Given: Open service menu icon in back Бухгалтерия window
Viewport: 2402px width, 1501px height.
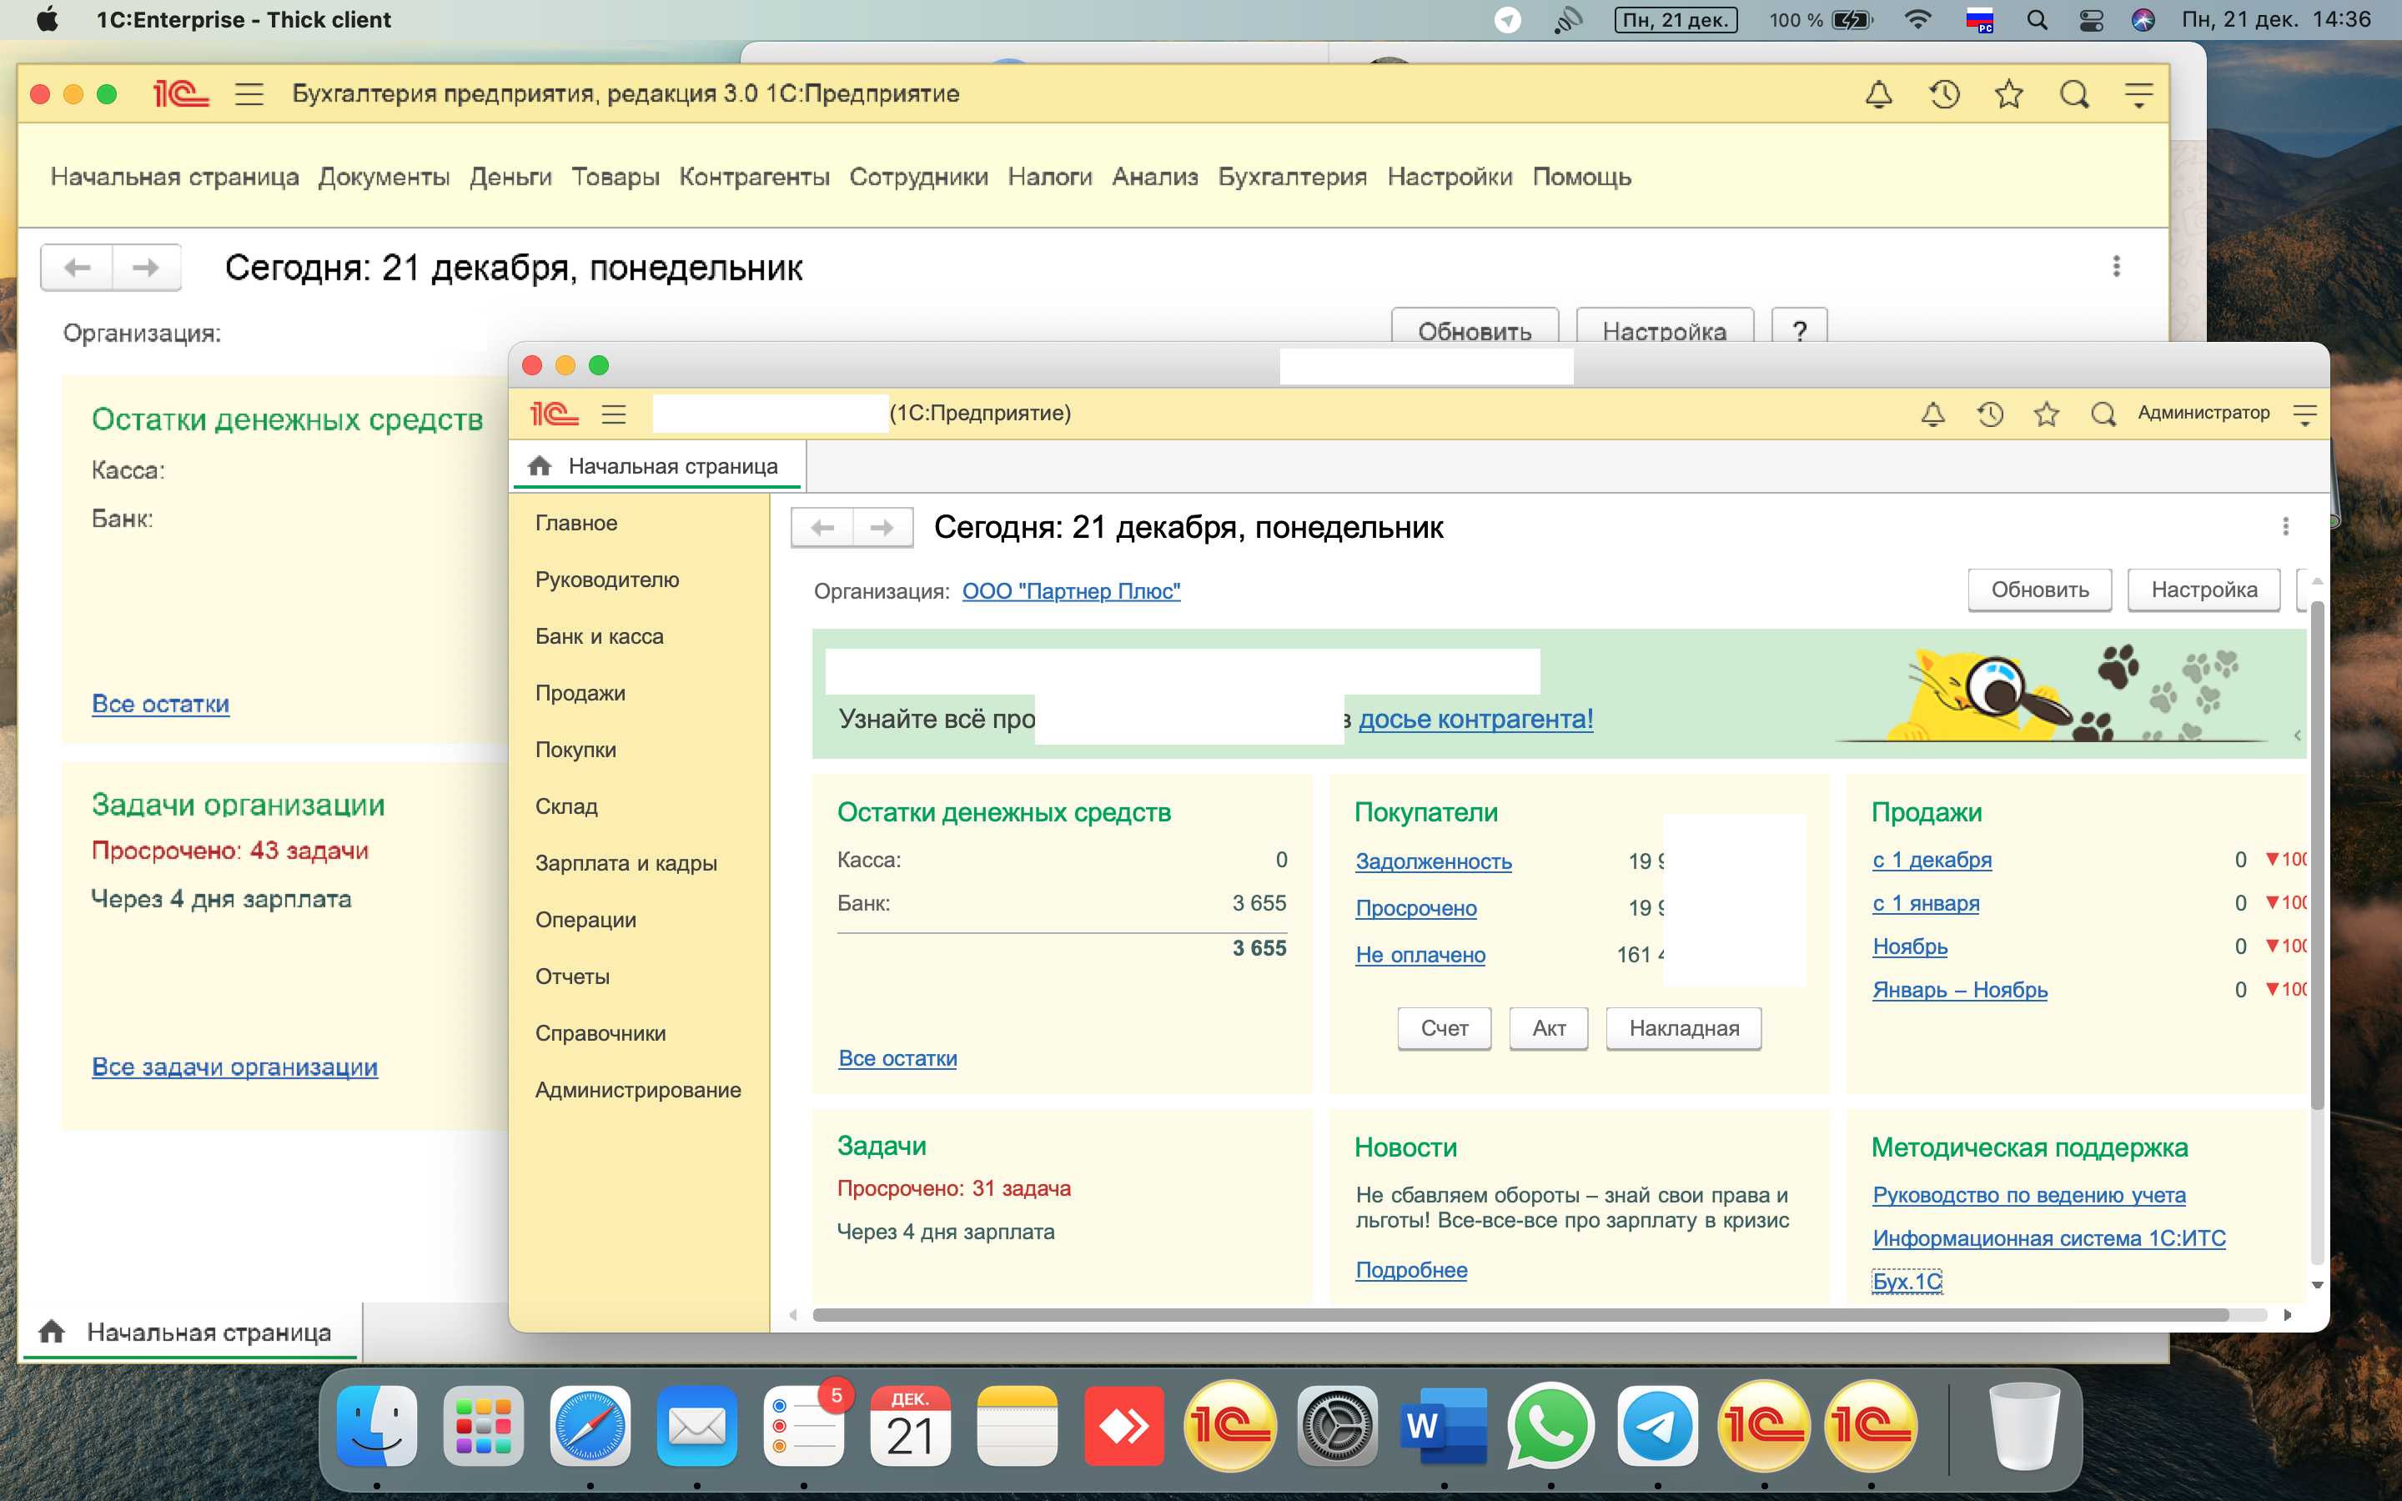Looking at the screenshot, I should click(2139, 94).
